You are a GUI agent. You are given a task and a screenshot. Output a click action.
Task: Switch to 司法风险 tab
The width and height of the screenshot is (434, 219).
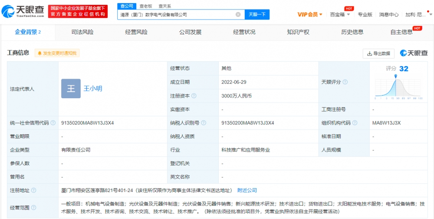click(82, 32)
